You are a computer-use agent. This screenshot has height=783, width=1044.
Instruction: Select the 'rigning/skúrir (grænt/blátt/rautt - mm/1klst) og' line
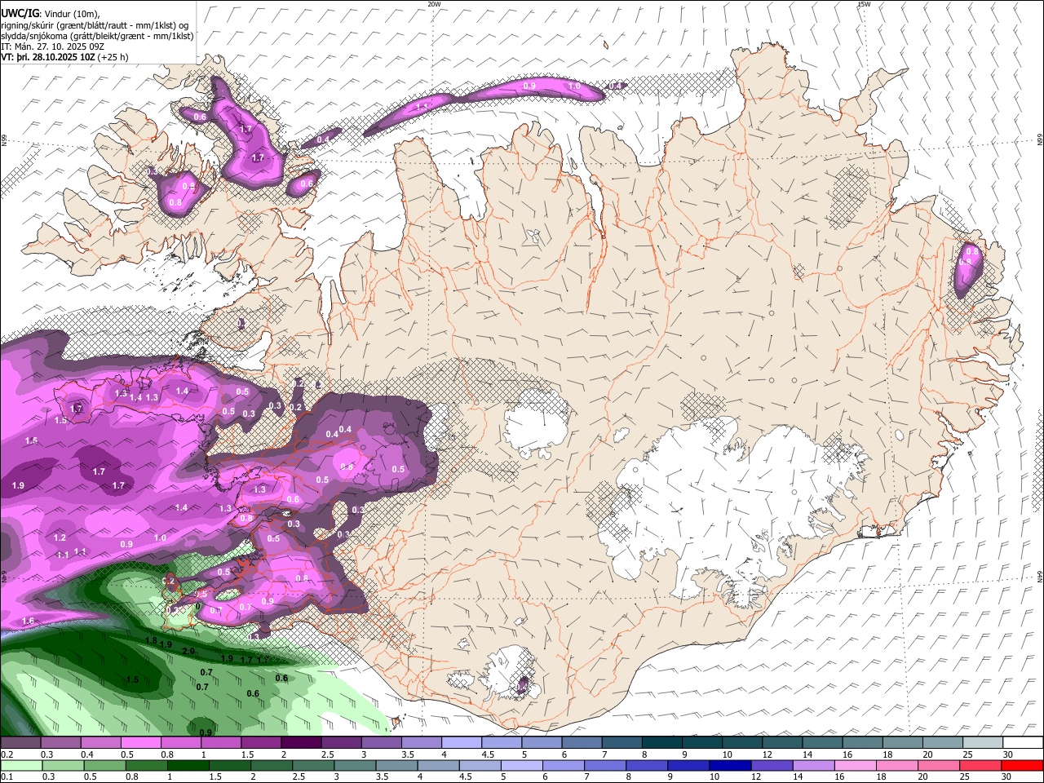point(95,25)
